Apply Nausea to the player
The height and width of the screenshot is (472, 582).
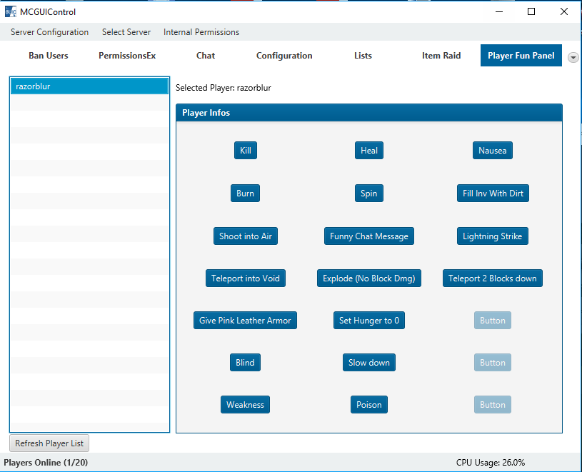click(492, 151)
